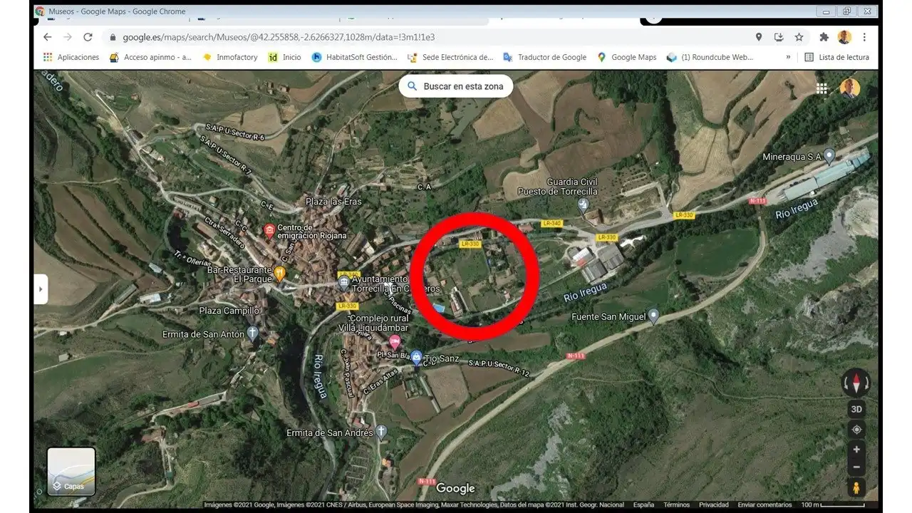Open Lista de lectura panel

click(836, 57)
